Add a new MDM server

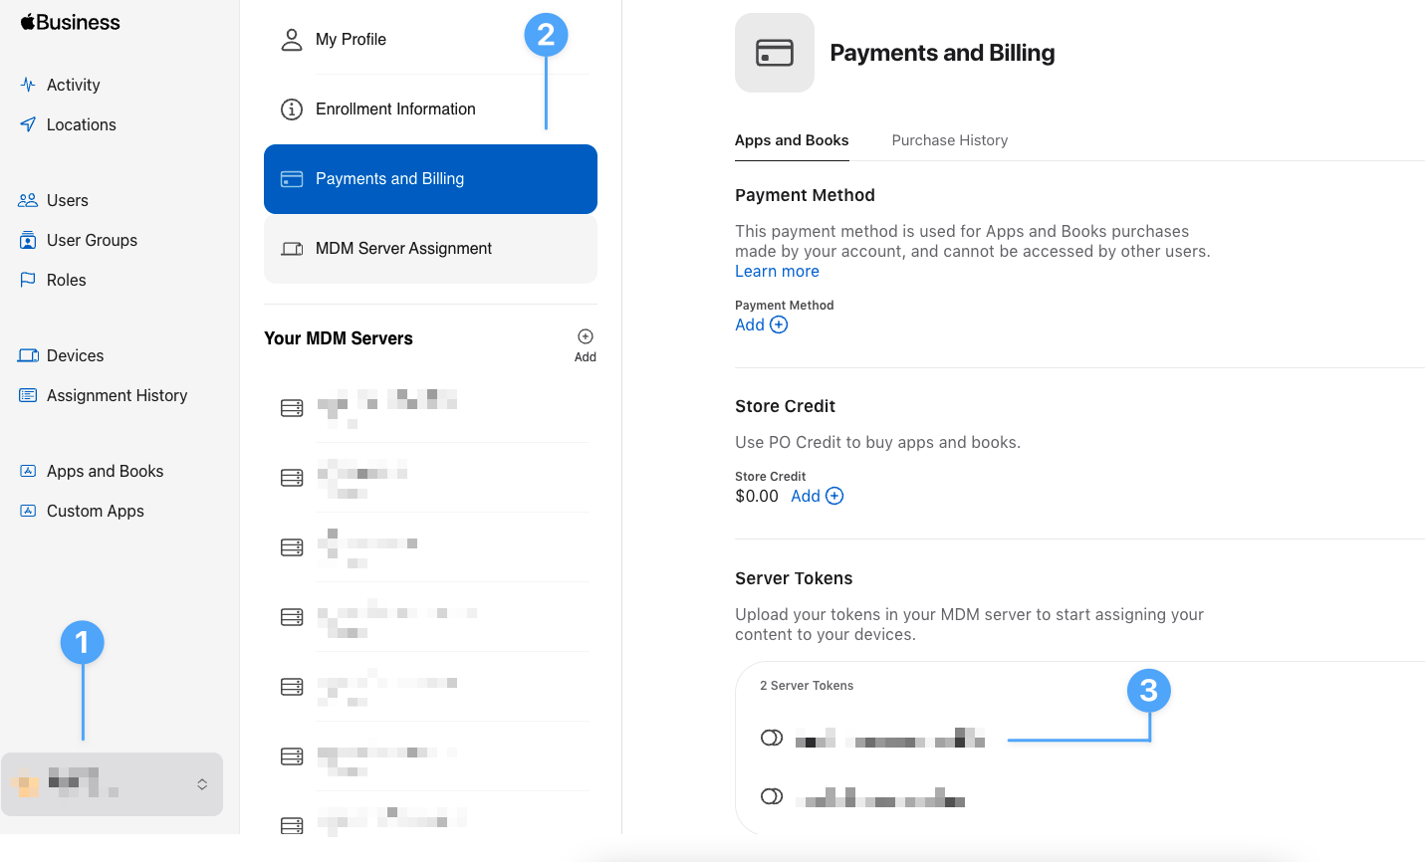point(586,345)
